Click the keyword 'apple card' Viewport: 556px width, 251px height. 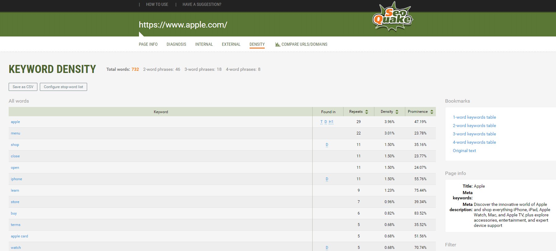[x=19, y=236]
